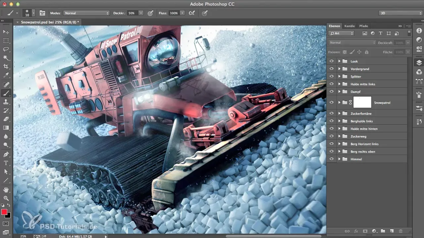Click add layer style fx icon
The image size is (424, 238).
pos(356,231)
